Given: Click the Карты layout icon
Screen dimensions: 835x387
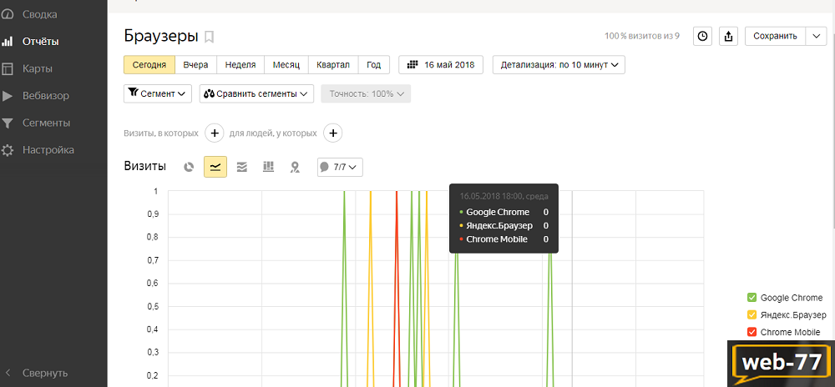Looking at the screenshot, I should 7,68.
